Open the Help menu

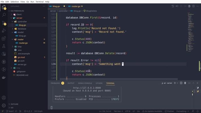[47, 2]
